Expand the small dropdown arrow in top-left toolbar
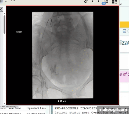Viewport: 129px width, 114px height. point(6,2)
